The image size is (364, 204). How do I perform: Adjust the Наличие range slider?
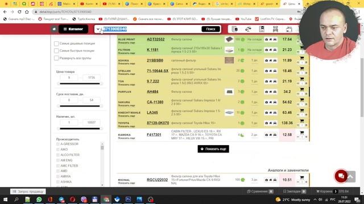click(80, 129)
